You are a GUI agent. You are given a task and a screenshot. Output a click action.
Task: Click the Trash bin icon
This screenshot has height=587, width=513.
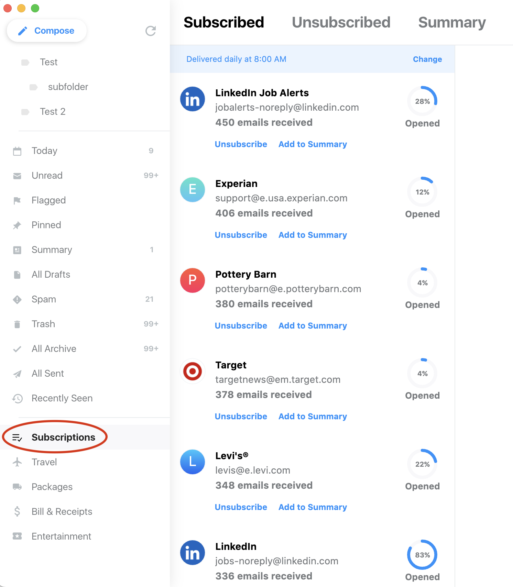[17, 324]
